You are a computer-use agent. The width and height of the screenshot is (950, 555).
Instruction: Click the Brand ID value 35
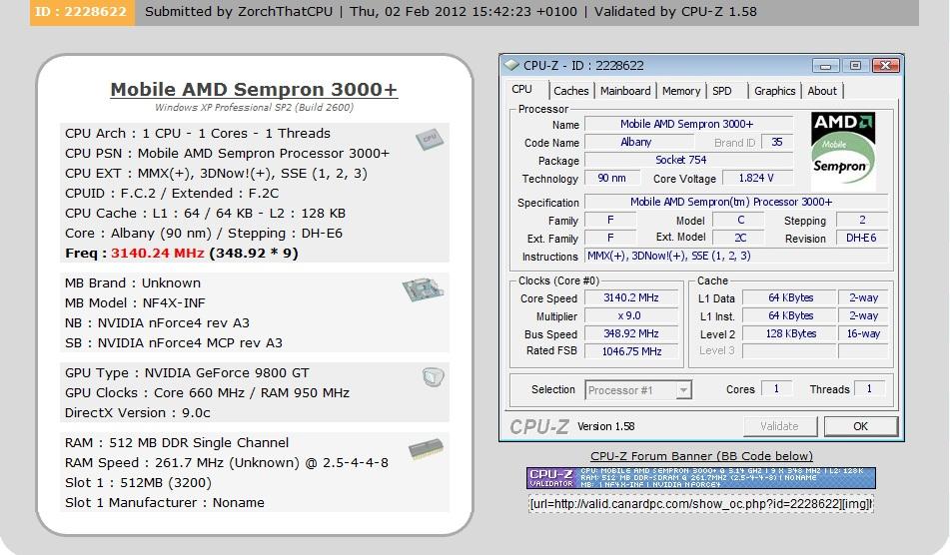coord(777,142)
